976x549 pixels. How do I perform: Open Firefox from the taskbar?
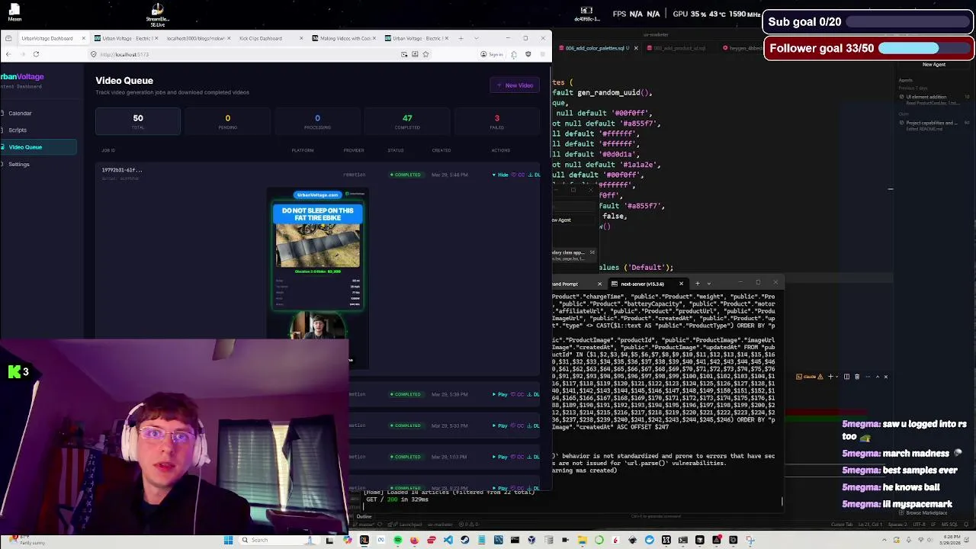(414, 540)
